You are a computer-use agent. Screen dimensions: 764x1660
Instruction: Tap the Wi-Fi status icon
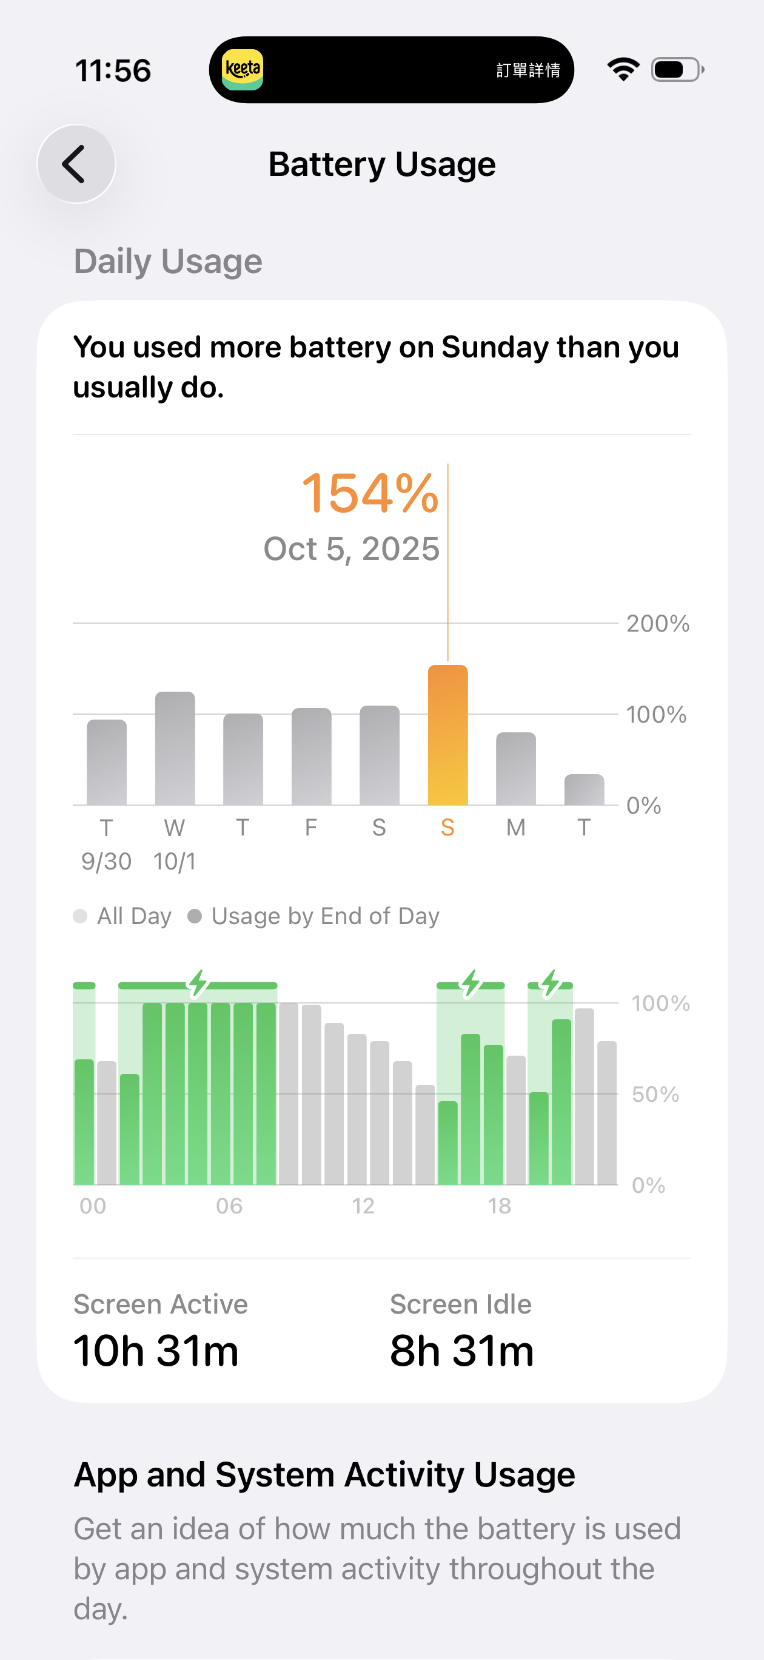tap(623, 70)
